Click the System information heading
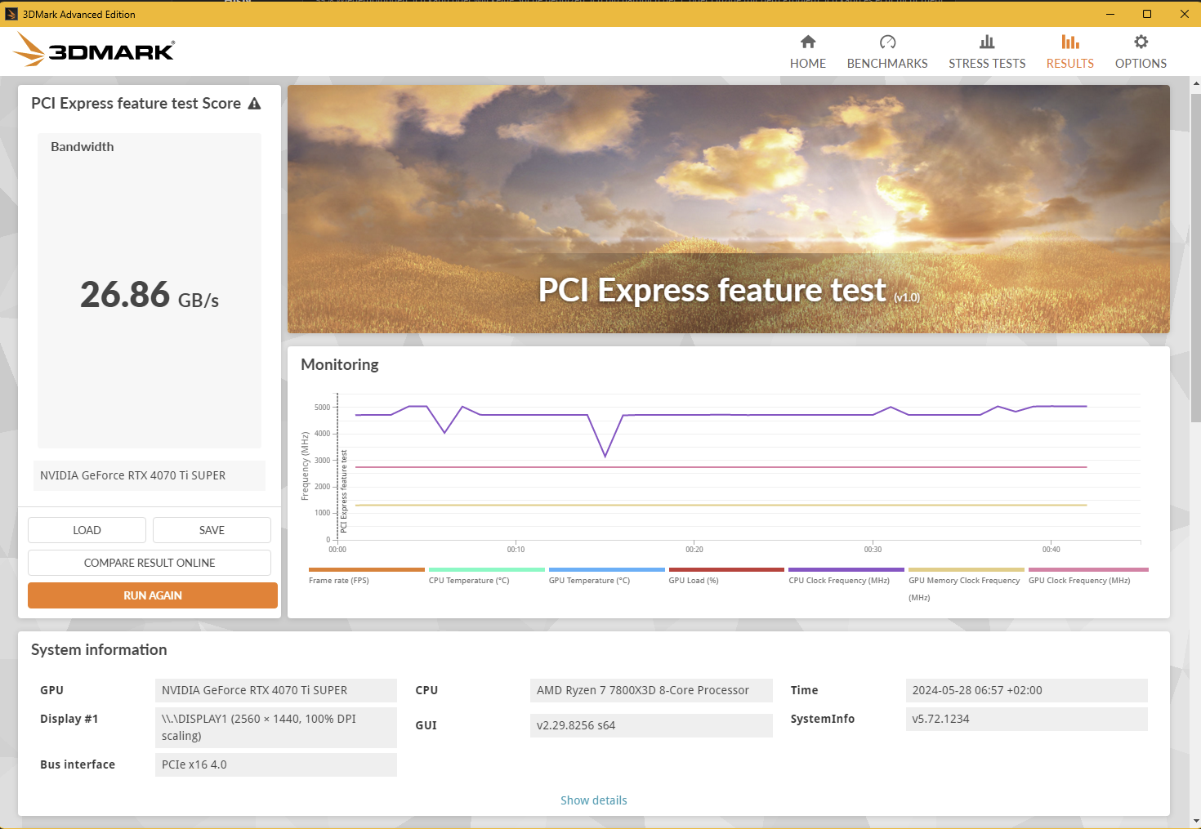Viewport: 1201px width, 829px height. click(x=99, y=649)
